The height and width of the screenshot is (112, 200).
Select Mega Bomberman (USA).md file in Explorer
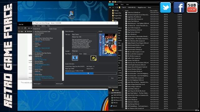134,30
